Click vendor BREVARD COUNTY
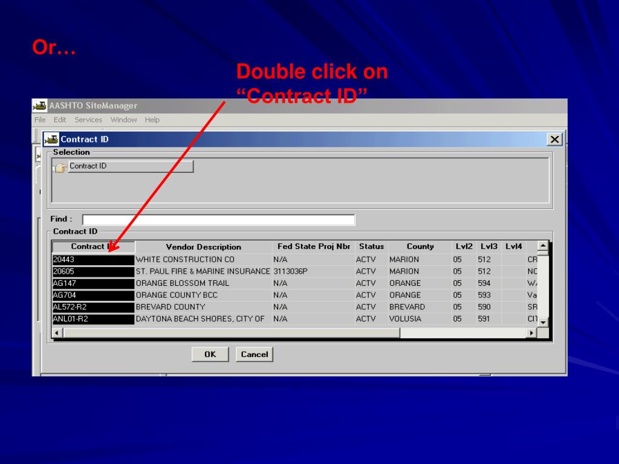619x464 pixels. (170, 307)
